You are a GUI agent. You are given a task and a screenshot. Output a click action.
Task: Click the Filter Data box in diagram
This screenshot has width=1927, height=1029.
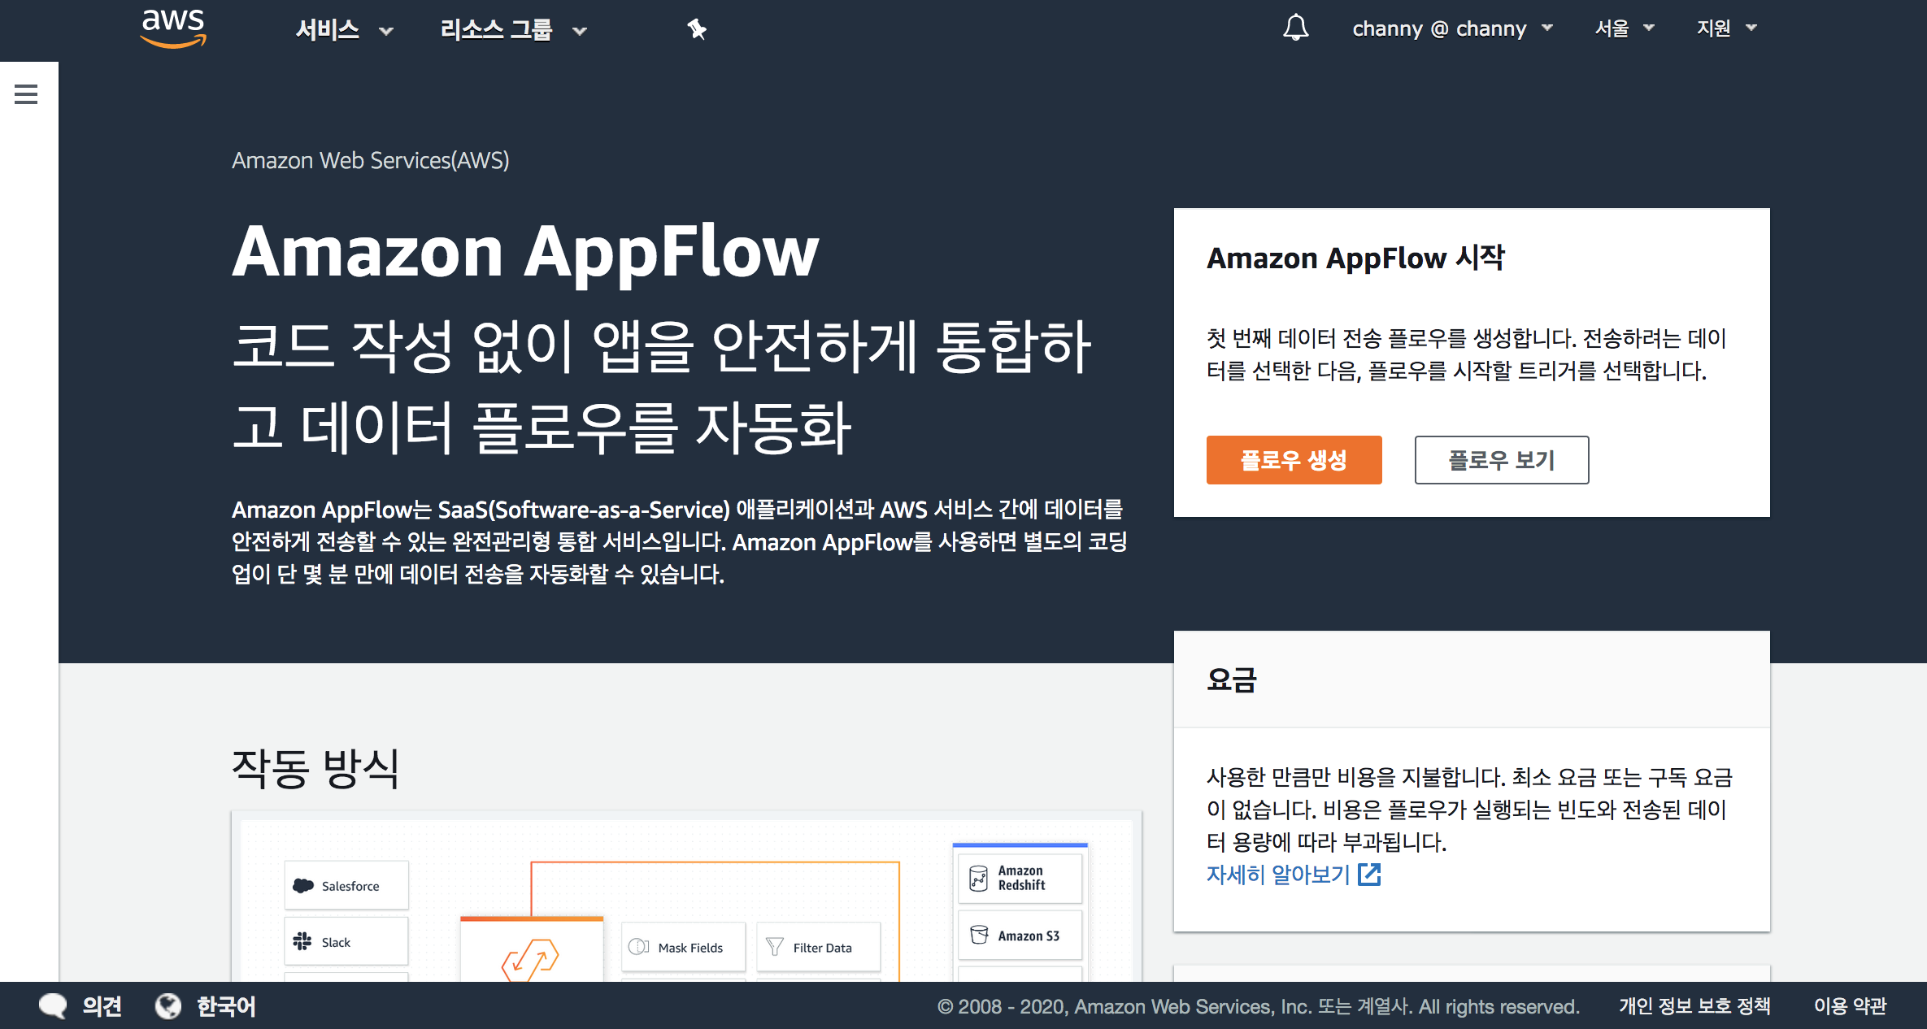(x=818, y=948)
